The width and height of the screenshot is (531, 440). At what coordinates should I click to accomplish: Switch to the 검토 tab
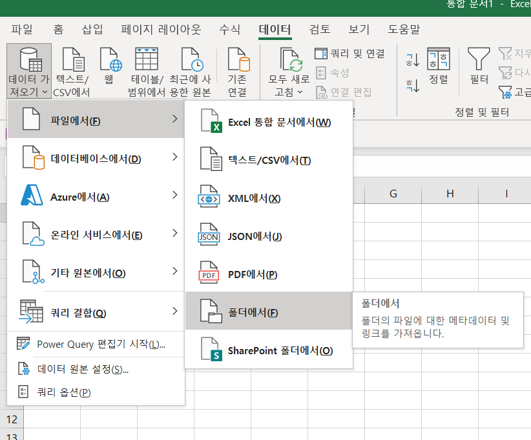pyautogui.click(x=320, y=29)
